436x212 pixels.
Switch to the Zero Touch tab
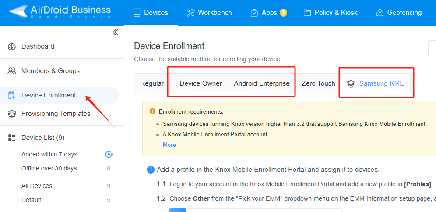pyautogui.click(x=318, y=83)
